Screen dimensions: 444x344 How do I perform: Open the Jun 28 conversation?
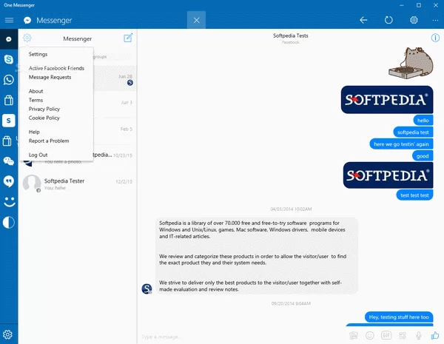[x=115, y=78]
